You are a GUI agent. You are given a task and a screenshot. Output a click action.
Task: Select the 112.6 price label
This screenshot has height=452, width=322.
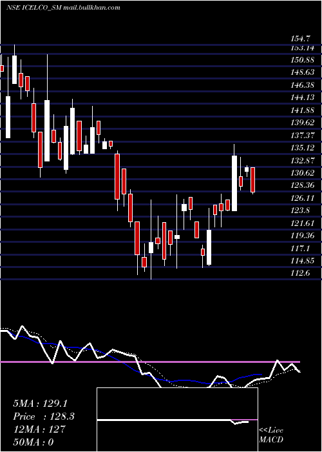coord(301,273)
